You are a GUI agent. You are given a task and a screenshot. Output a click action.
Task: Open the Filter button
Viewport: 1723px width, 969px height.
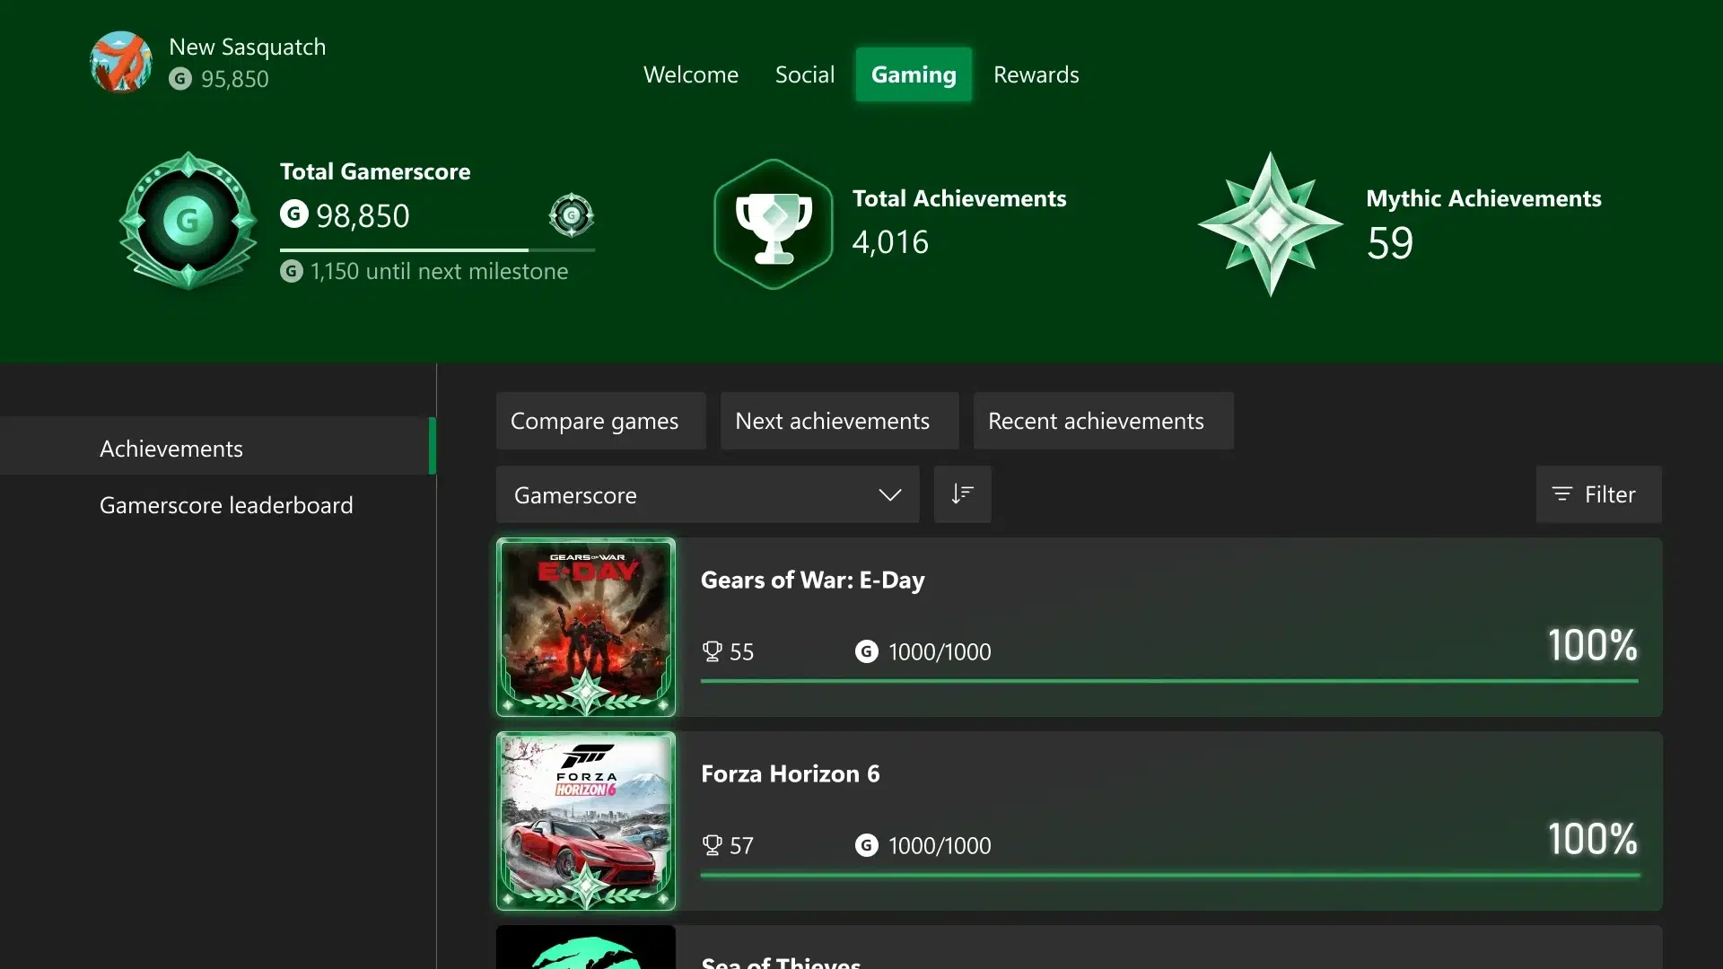(x=1599, y=494)
